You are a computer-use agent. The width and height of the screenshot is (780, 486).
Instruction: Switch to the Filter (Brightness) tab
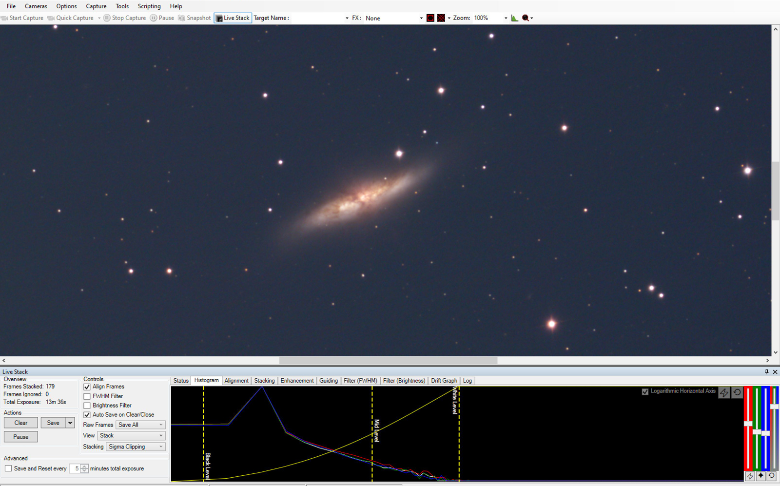[404, 381]
